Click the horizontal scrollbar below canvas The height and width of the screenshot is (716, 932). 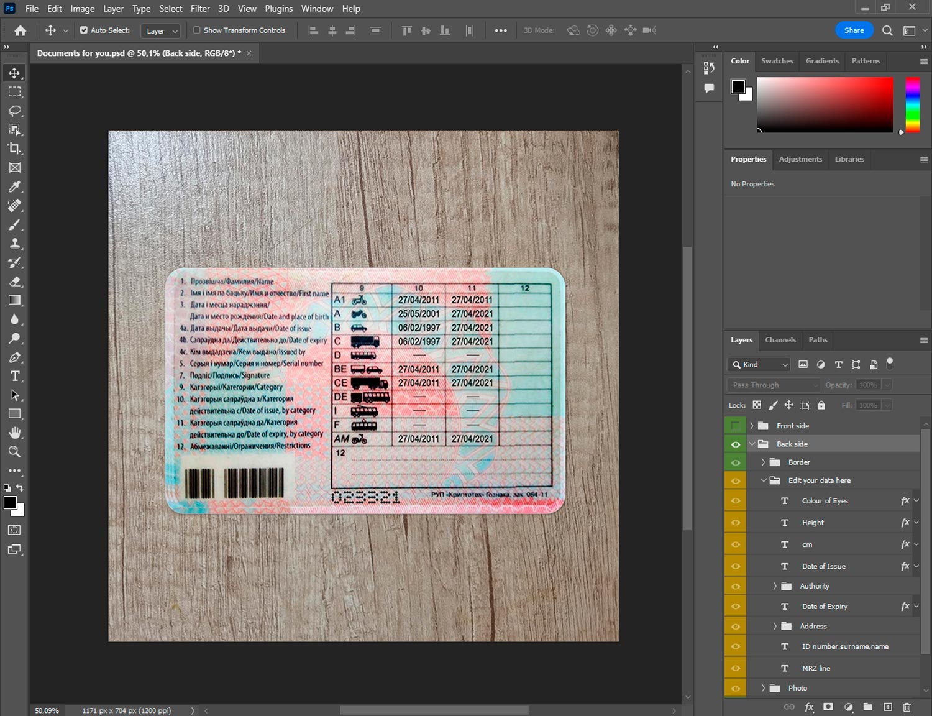point(434,710)
